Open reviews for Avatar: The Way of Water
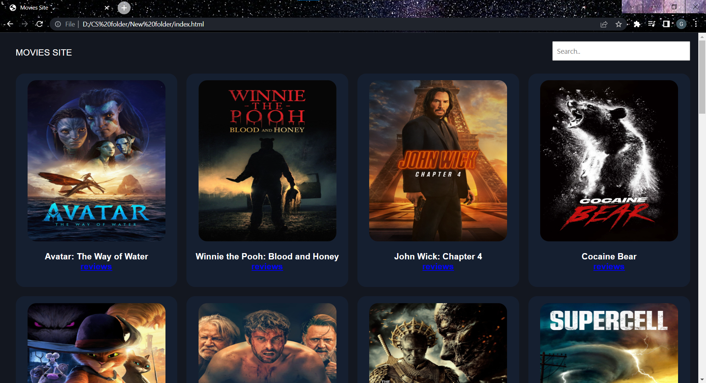This screenshot has width=706, height=383. pyautogui.click(x=96, y=266)
